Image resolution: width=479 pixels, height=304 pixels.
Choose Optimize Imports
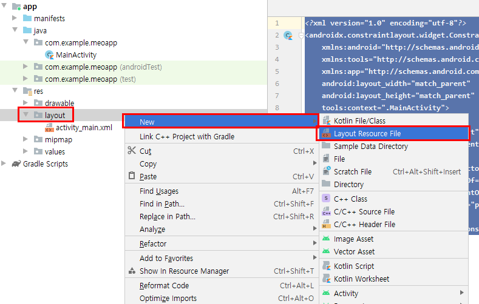(221, 298)
